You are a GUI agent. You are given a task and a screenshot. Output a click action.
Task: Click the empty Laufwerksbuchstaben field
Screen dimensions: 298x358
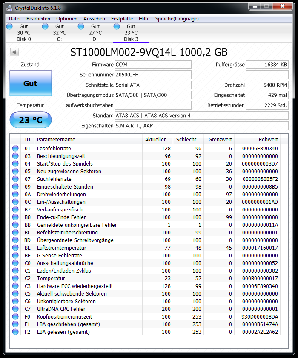tap(153, 105)
